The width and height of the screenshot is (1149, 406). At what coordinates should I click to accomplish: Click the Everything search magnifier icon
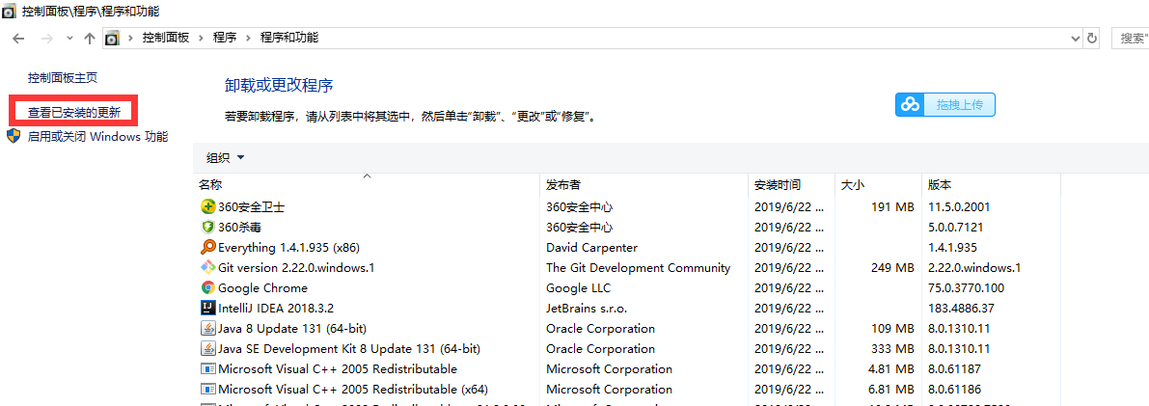tap(207, 248)
